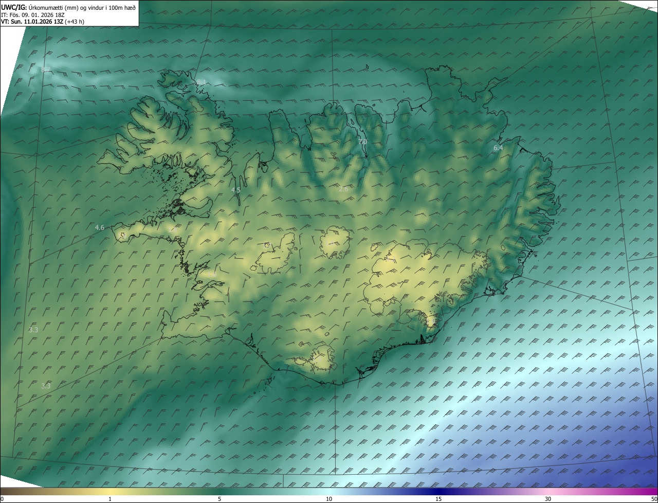Screen dimensions: 658x503
Task: Click the 30 tick on the color scale
Action: 548,499
